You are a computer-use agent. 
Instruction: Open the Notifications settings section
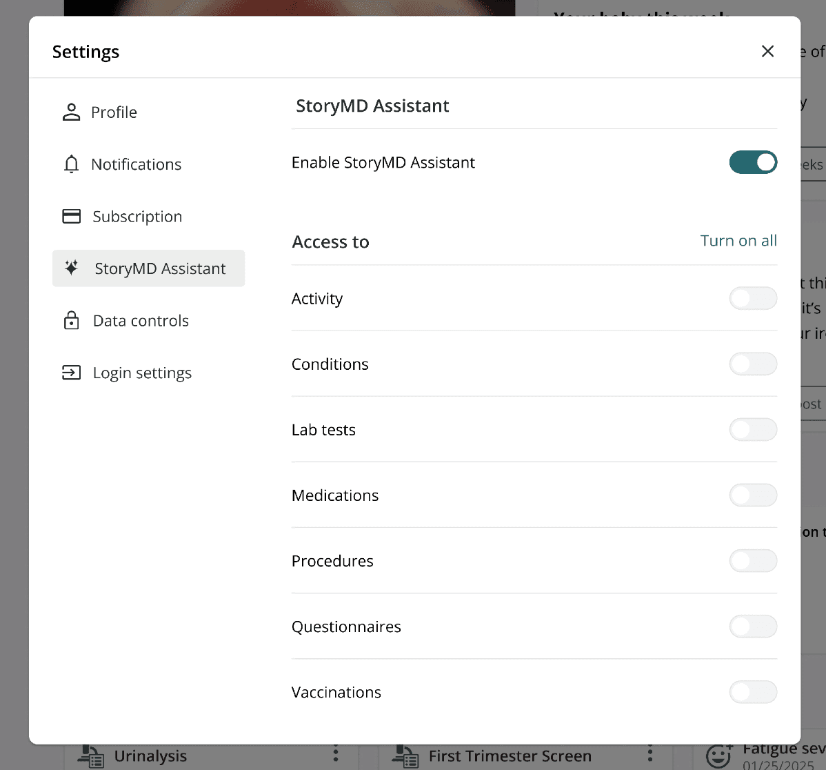[148, 164]
